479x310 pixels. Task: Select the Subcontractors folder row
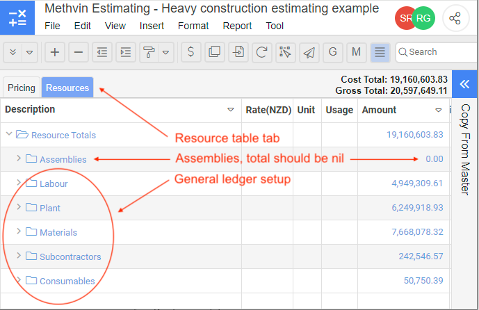(70, 257)
